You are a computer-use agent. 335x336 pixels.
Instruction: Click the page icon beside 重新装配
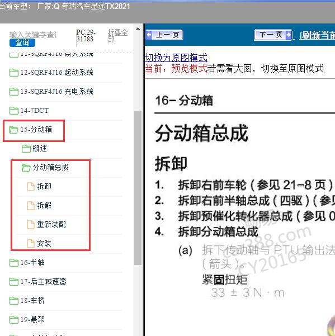(31, 225)
